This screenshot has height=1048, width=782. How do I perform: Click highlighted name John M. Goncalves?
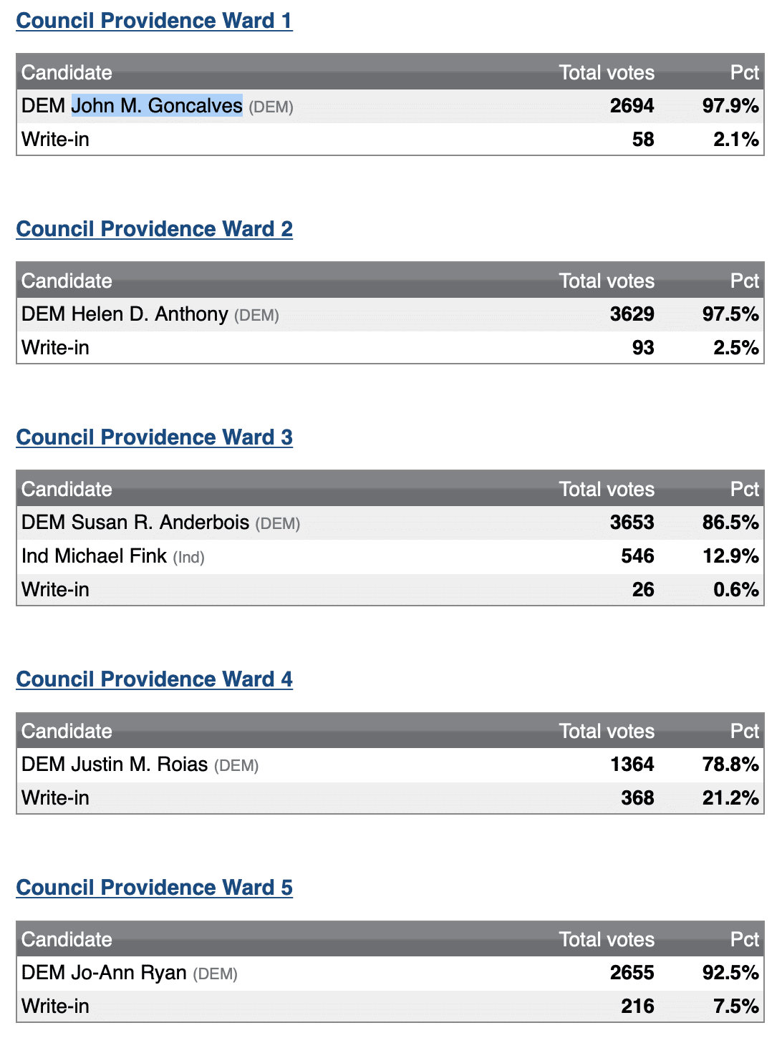[x=157, y=106]
